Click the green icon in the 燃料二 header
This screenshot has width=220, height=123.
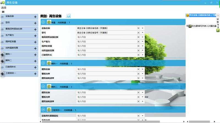(49, 86)
